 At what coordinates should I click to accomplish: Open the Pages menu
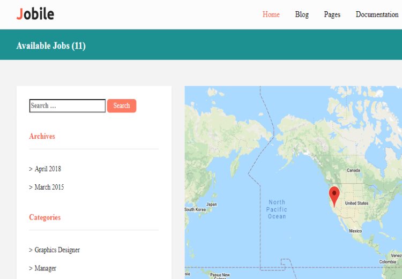click(332, 14)
